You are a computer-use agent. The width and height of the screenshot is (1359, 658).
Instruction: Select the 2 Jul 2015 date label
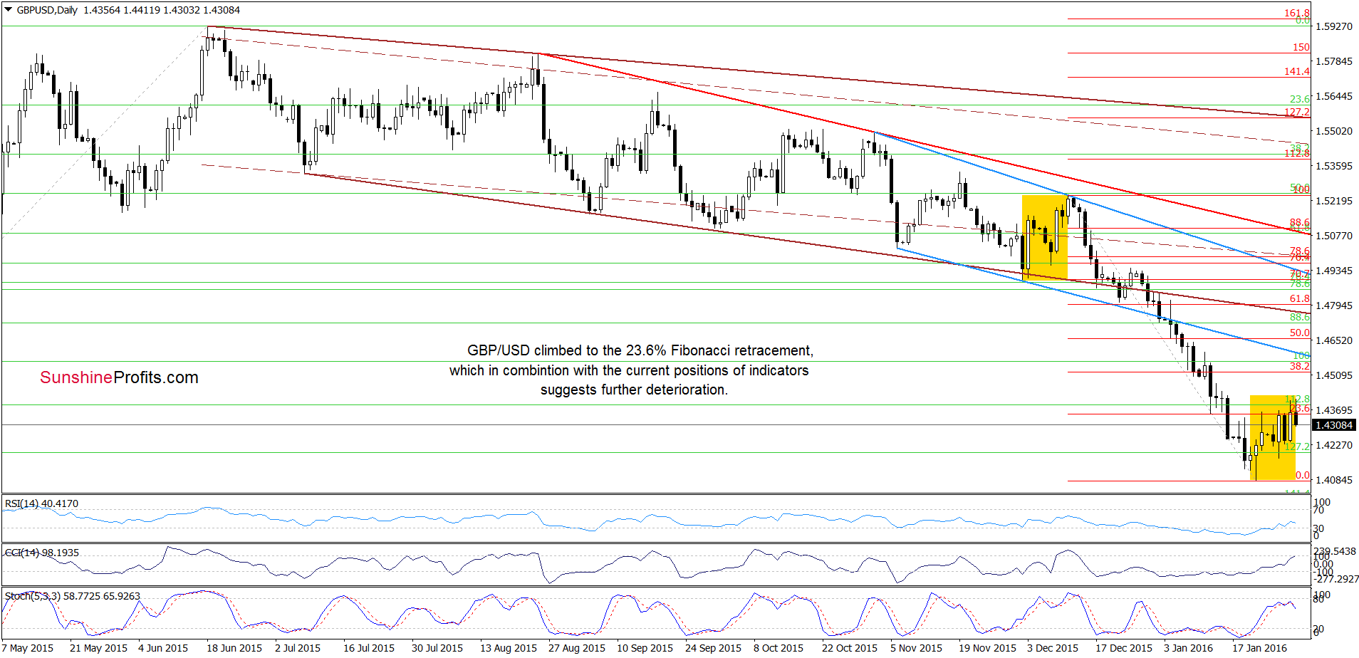point(298,648)
